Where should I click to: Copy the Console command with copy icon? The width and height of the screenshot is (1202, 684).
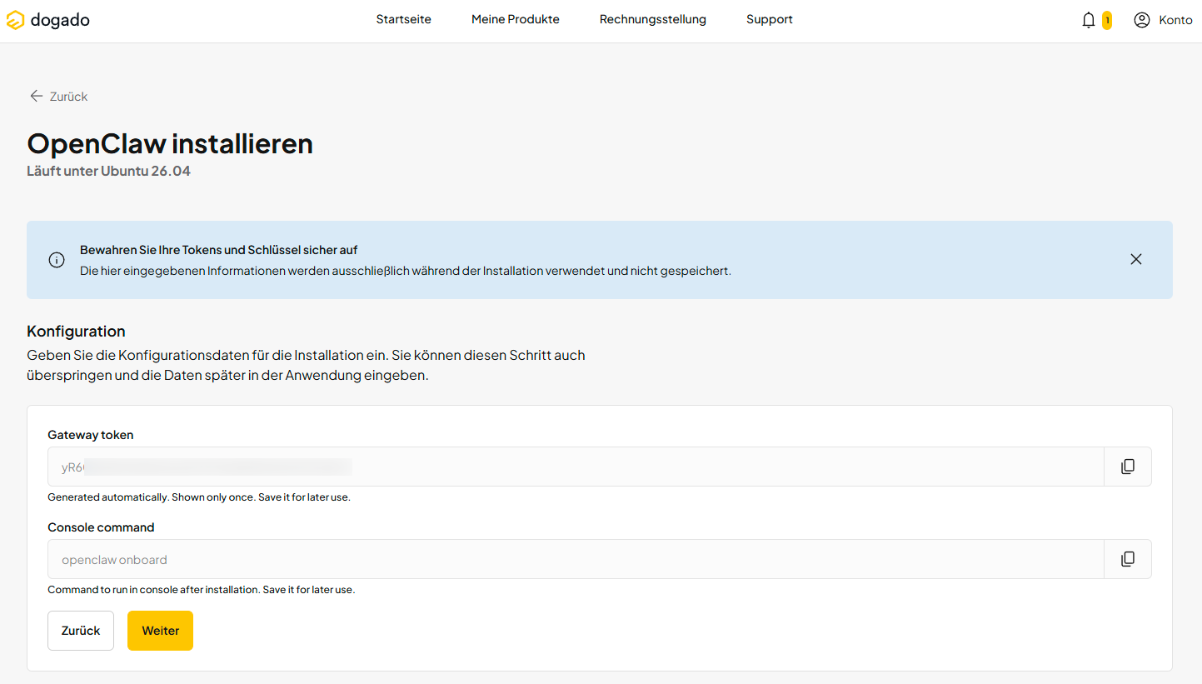(x=1128, y=559)
